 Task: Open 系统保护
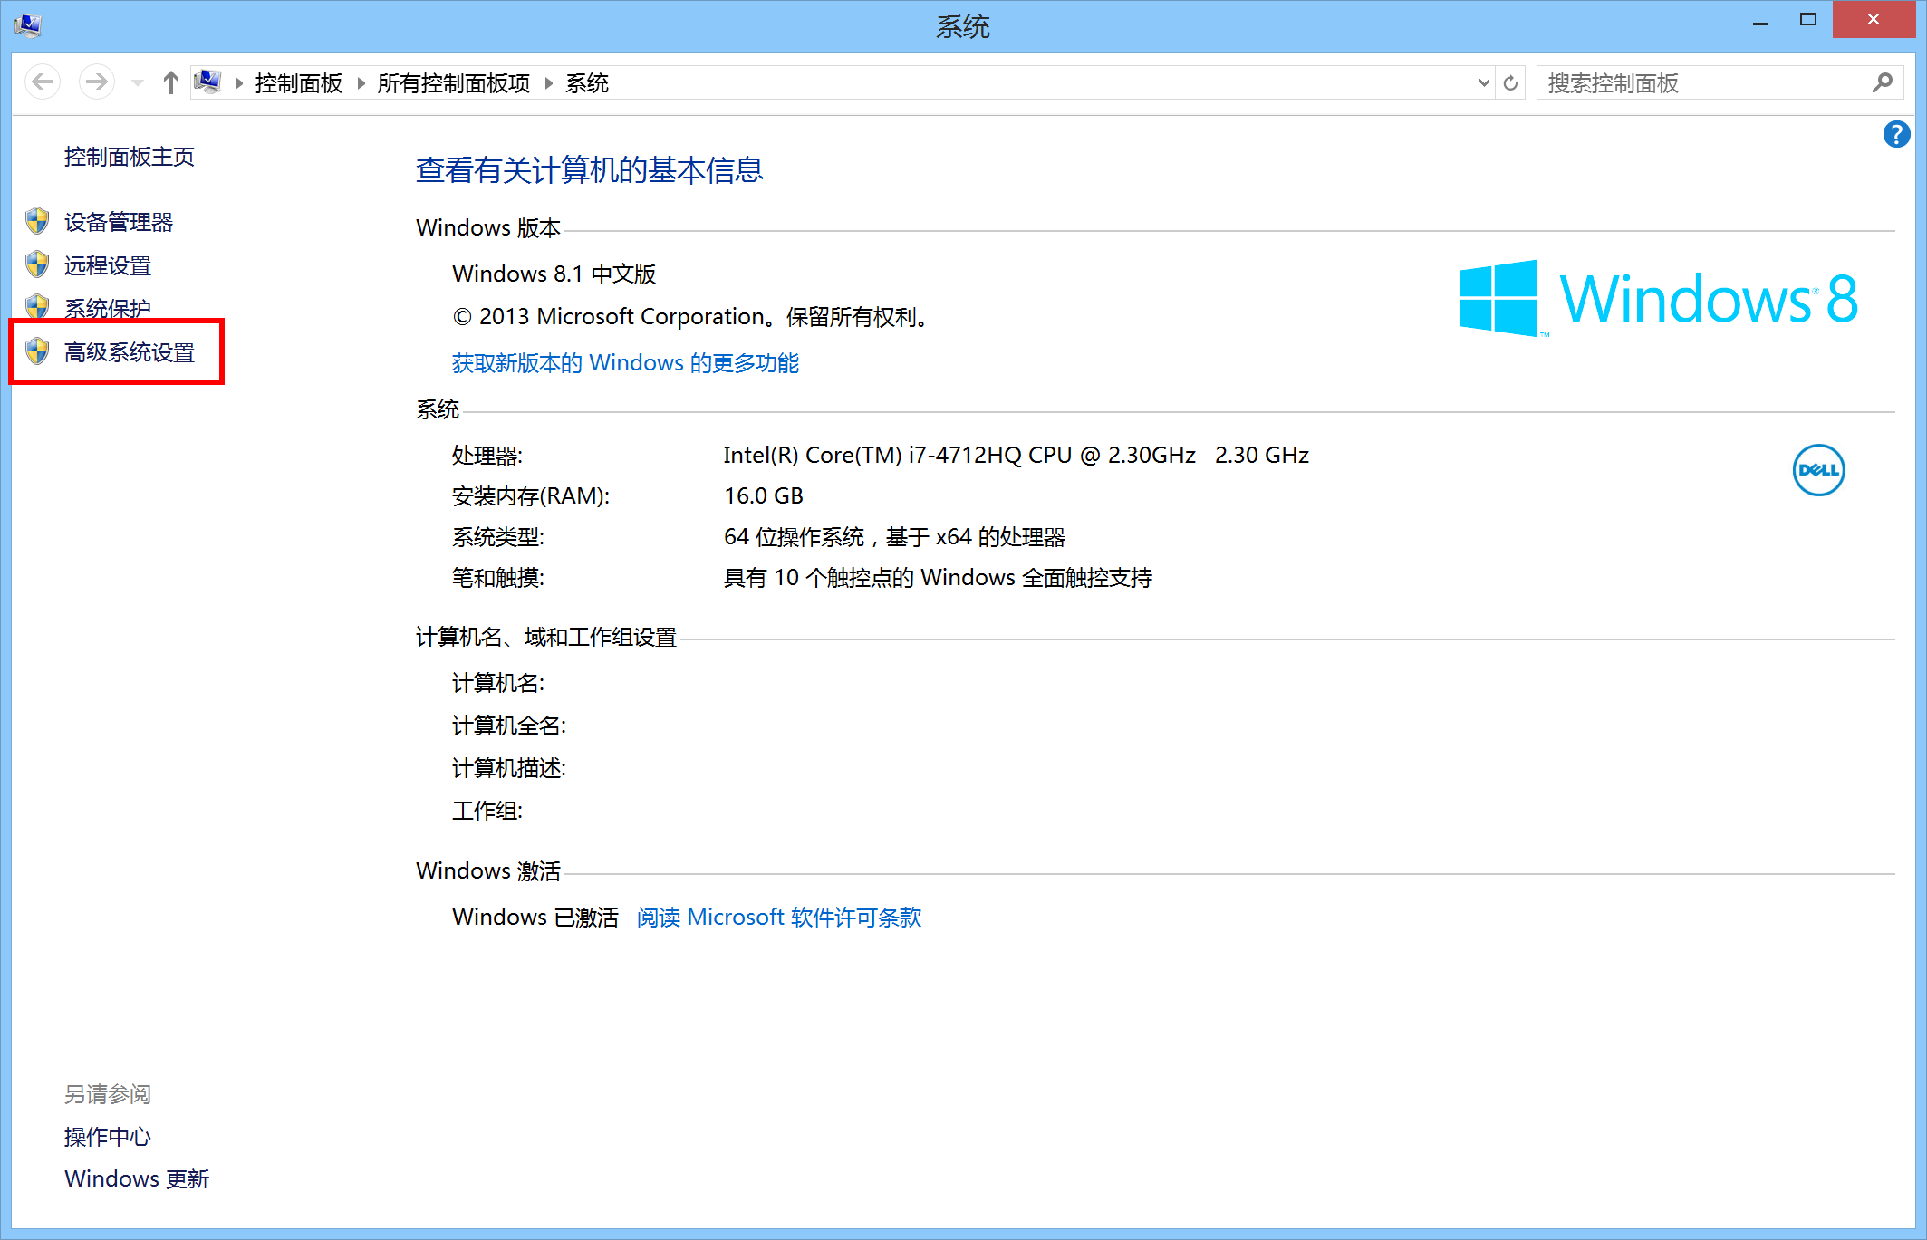(108, 308)
